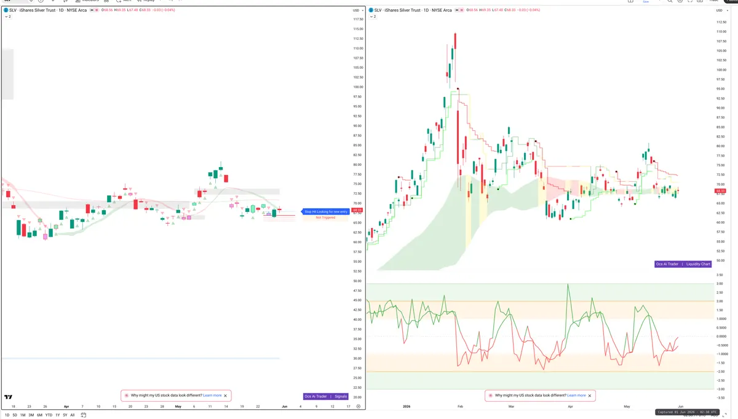Select 1M time range
738x419 pixels.
[23, 415]
